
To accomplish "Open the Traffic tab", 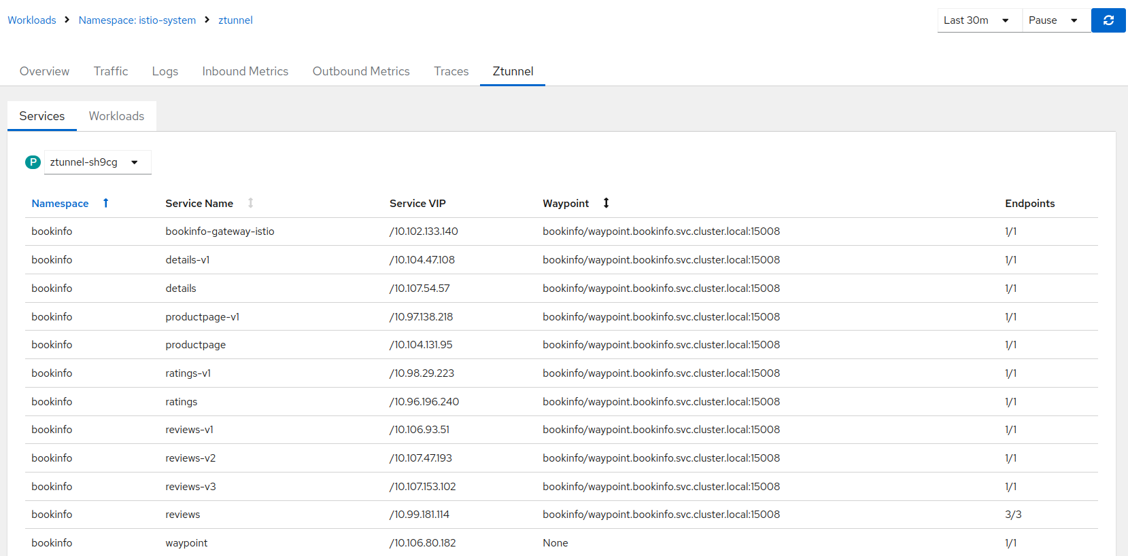I will (111, 71).
